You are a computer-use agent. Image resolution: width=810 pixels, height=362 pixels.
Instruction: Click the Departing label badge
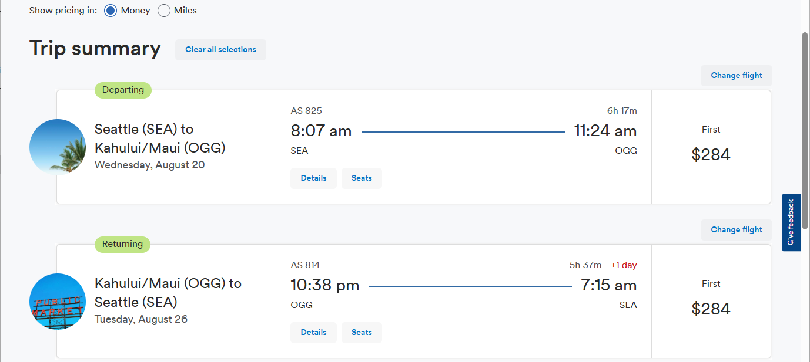pyautogui.click(x=123, y=90)
